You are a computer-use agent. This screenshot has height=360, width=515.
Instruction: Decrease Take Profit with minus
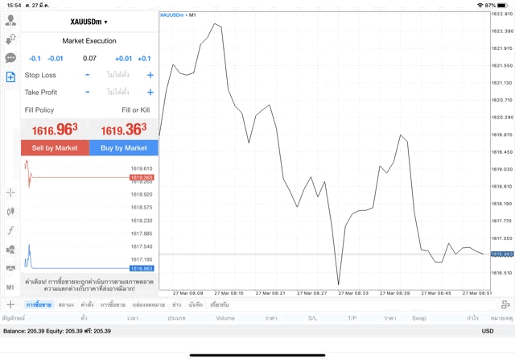(x=88, y=92)
